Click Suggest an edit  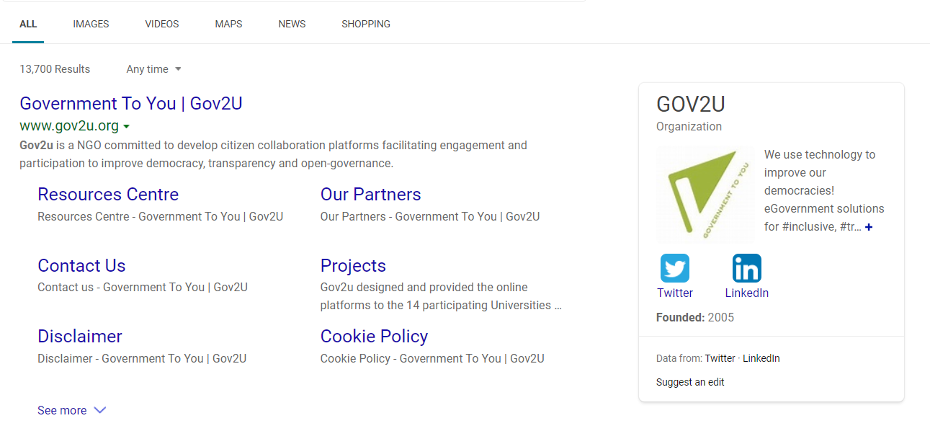click(x=690, y=382)
